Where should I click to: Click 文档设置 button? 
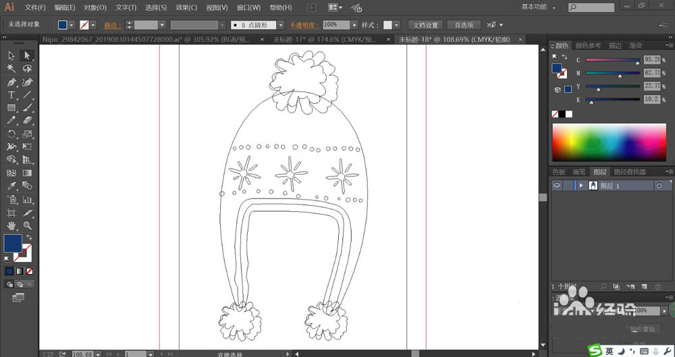(x=425, y=25)
